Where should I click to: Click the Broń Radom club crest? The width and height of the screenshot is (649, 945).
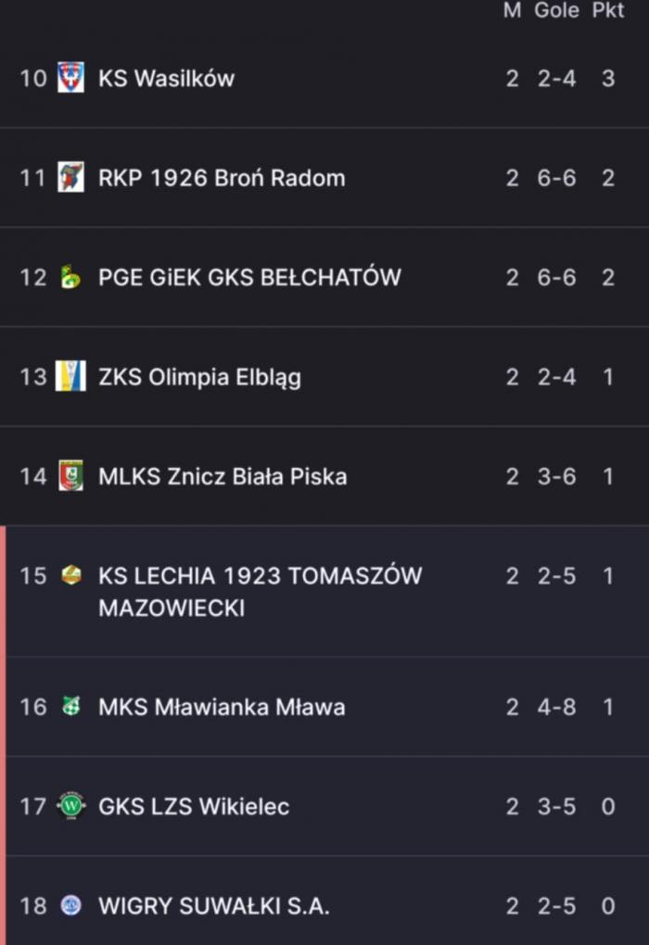[70, 177]
